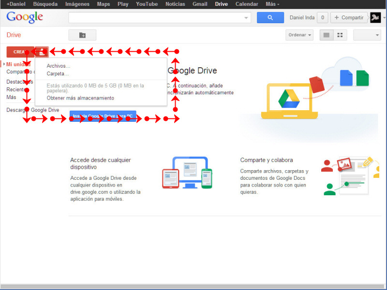Viewport: 387px width, 290px height.
Task: Choose Archivos... from upload menu
Action: tap(58, 66)
